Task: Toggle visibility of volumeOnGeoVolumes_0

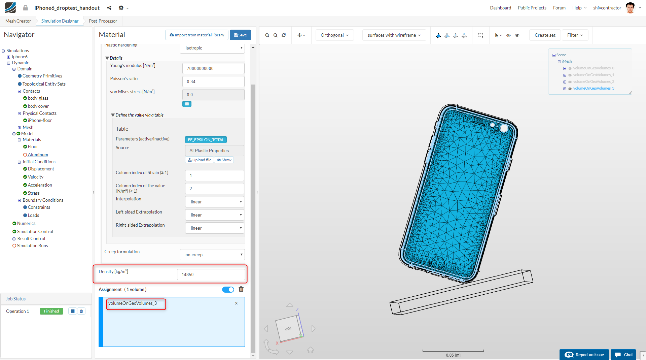Action: [x=570, y=68]
